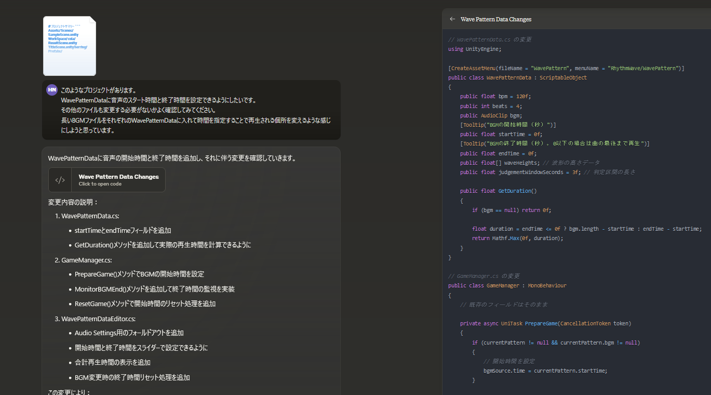The image size is (711, 395).
Task: Click the </> code icon on the artifact card
Action: click(x=59, y=179)
